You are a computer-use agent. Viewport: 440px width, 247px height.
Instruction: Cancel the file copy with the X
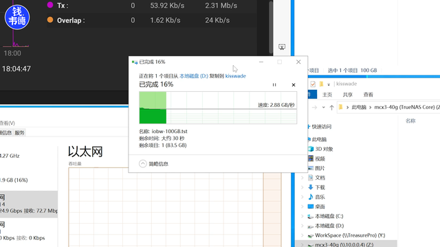[x=294, y=85]
